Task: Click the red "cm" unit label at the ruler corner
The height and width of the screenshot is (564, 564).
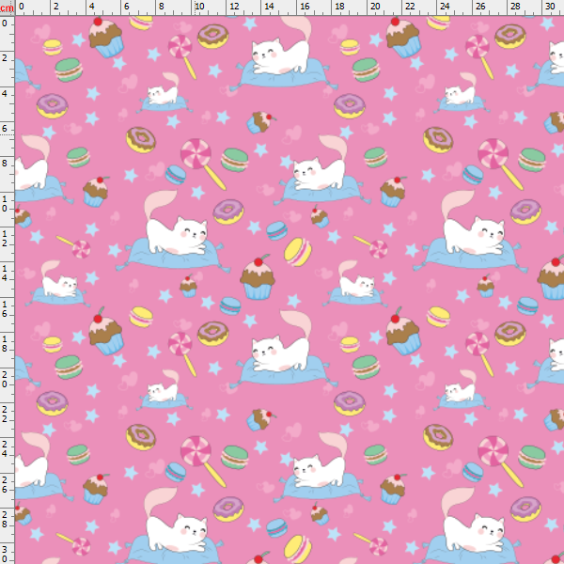Action: (x=7, y=8)
